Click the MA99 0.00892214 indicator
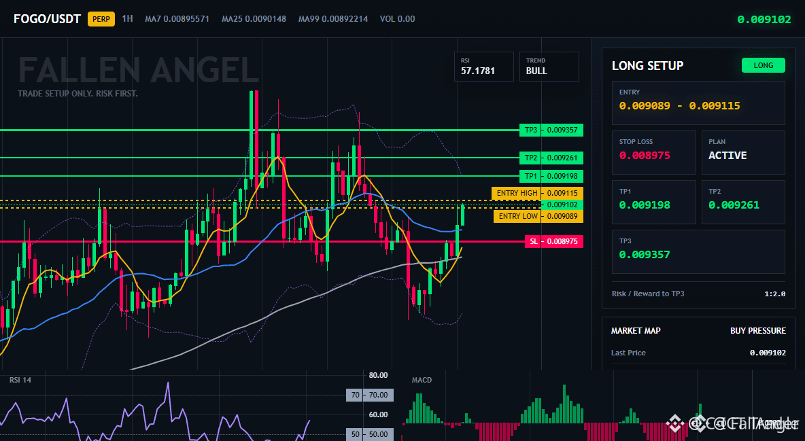The width and height of the screenshot is (805, 441). [333, 19]
